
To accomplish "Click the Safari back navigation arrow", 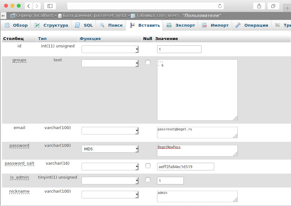I will point(29,6).
